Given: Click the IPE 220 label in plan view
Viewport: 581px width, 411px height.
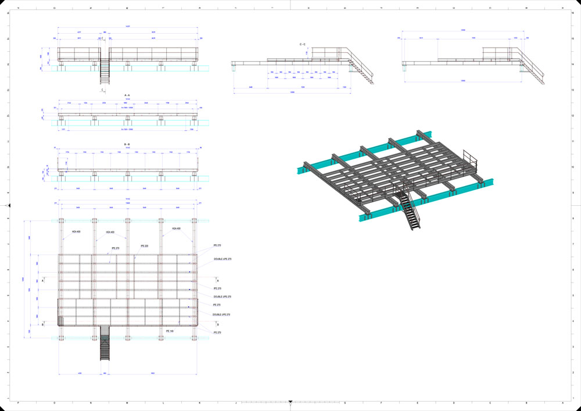Looking at the screenshot, I should [145, 246].
